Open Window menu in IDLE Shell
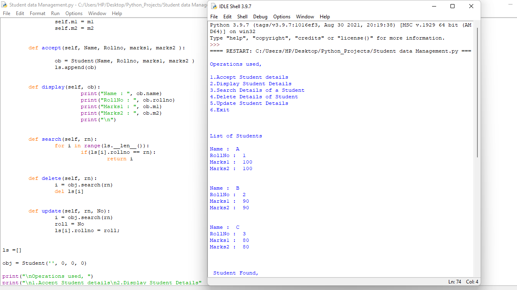 [x=305, y=17]
